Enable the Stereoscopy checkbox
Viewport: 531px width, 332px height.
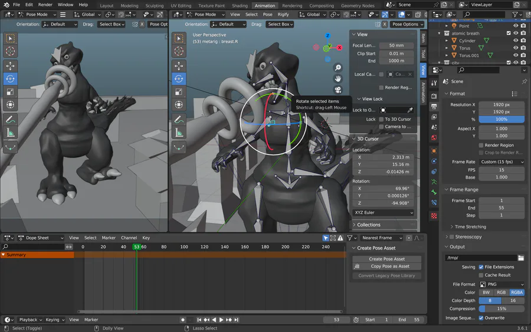[451, 237]
